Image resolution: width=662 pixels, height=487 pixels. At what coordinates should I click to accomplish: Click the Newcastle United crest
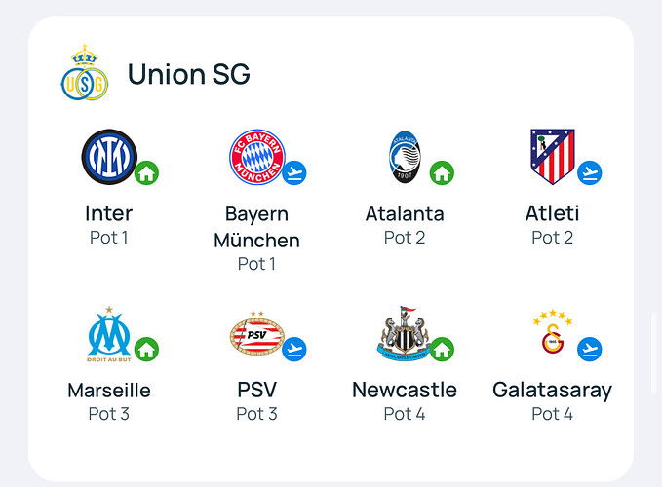(x=405, y=333)
